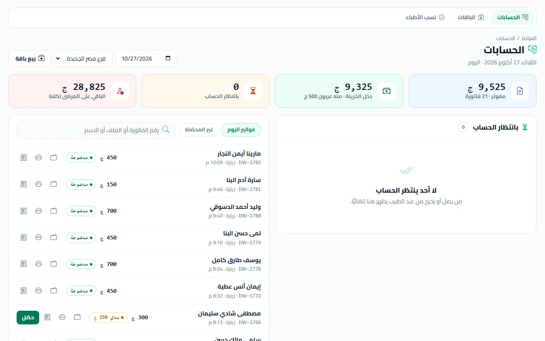Screen dimensions: 545x341
Task: Toggle the غير المحصلة filter chip
Action: (199, 130)
